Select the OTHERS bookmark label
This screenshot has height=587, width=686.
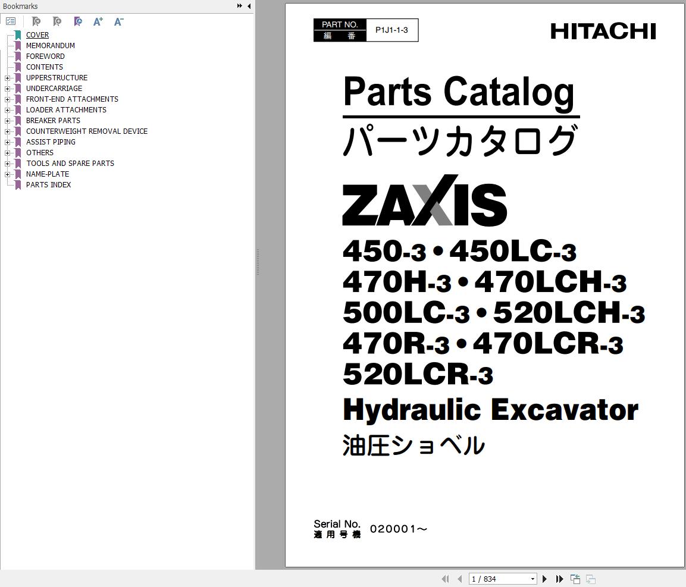39,153
